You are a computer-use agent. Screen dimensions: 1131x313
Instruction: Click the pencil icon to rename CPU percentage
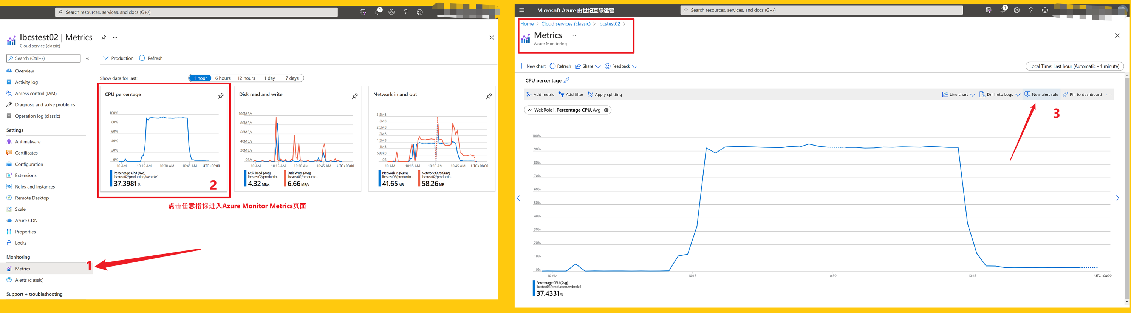click(x=566, y=80)
